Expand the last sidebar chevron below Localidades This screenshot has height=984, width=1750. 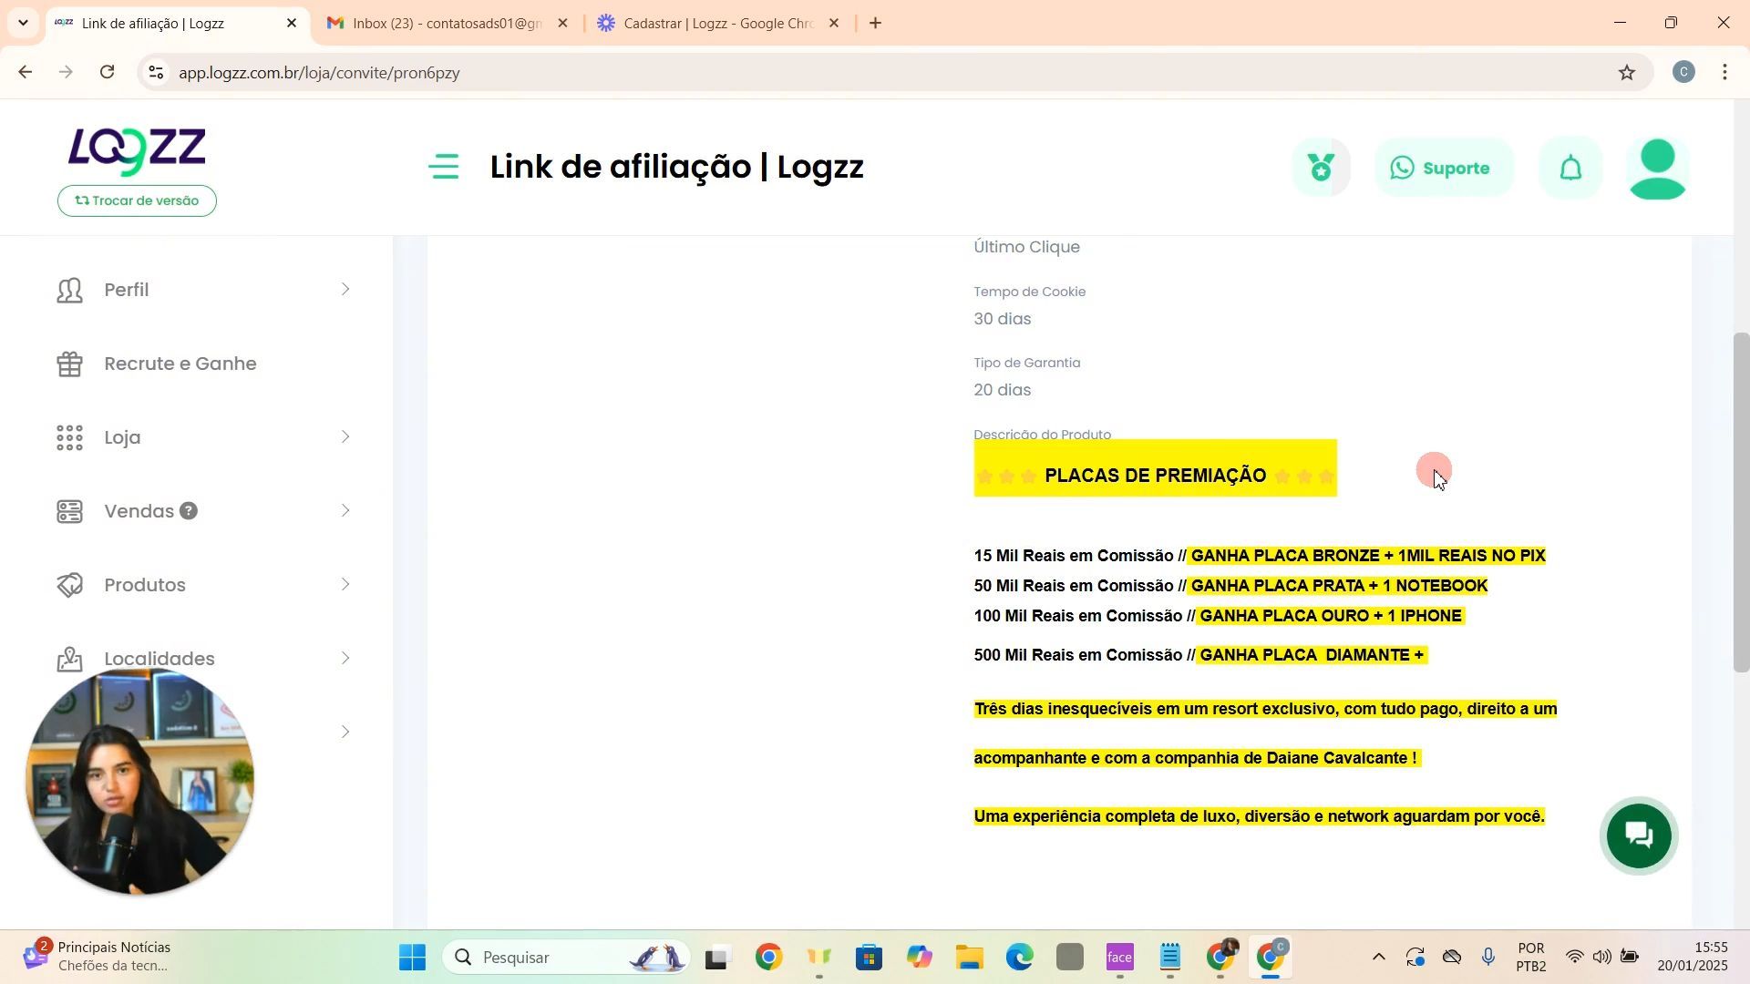pos(345,733)
